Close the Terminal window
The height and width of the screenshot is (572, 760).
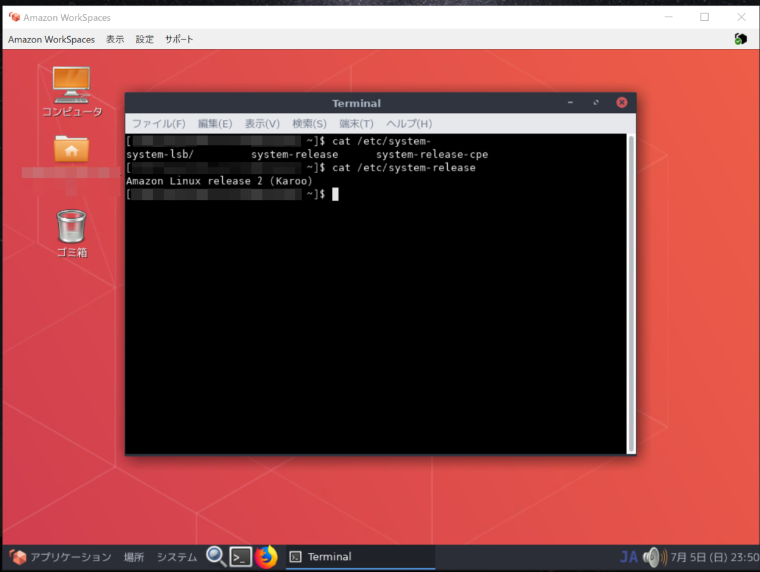click(622, 103)
